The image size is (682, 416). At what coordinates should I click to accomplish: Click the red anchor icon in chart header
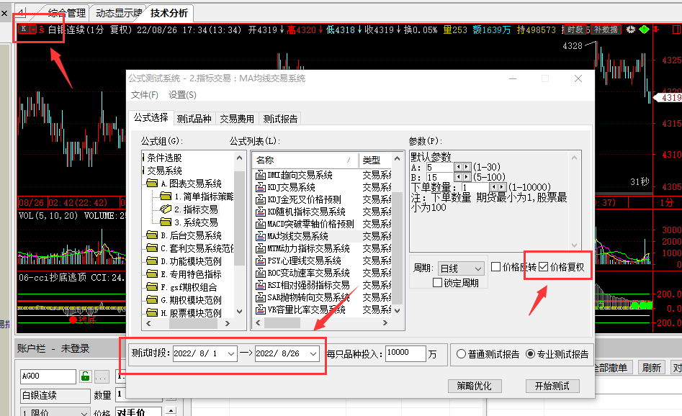[x=656, y=30]
